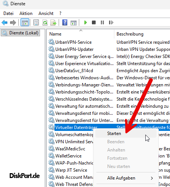Viewport: 170px width, 187px height.
Task: Open the Aktion menu
Action: click(x=26, y=13)
